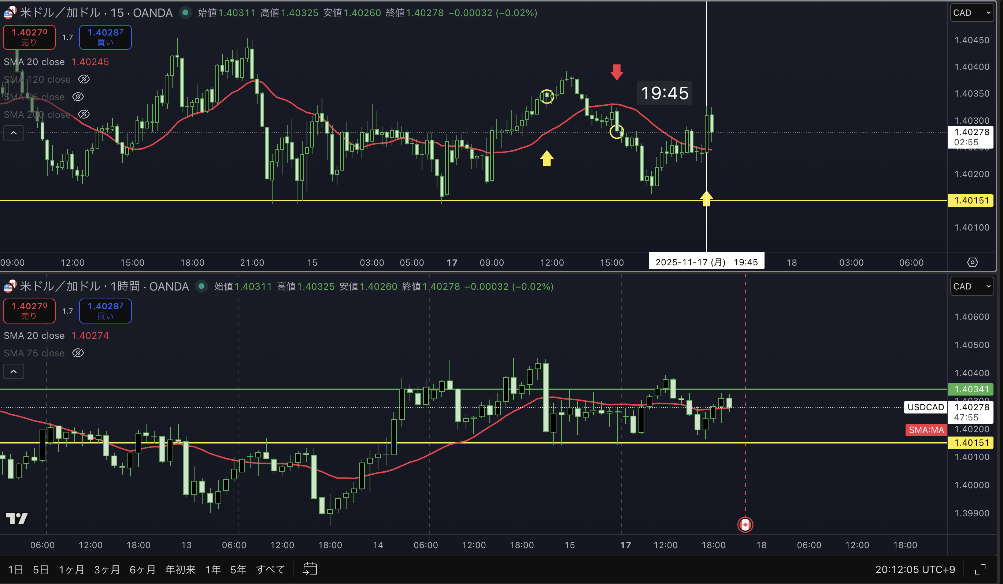Open the CAD currency dropdown in the top chart
This screenshot has width=1003, height=584.
click(x=971, y=13)
